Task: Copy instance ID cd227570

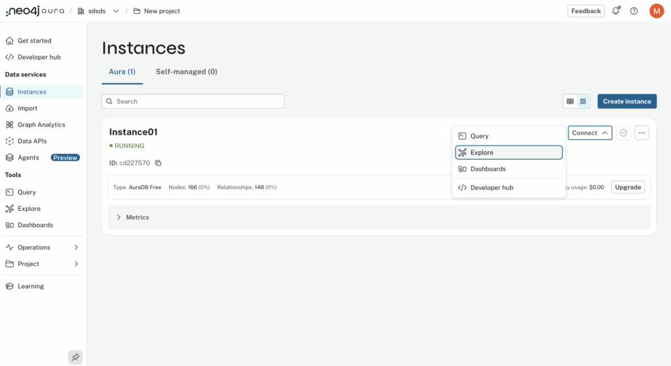Action: (159, 163)
